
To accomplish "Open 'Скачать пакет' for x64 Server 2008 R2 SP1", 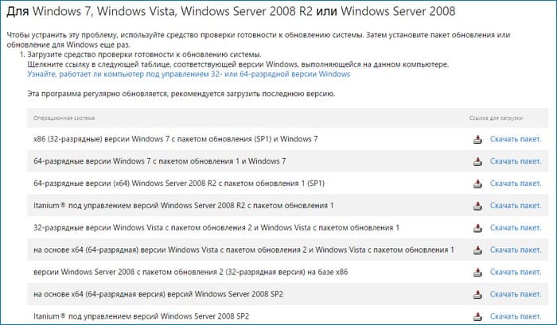I will [516, 184].
